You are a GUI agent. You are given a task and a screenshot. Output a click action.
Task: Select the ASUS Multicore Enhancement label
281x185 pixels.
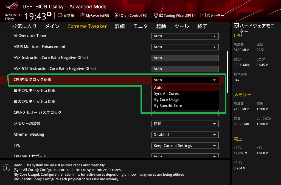click(40, 47)
